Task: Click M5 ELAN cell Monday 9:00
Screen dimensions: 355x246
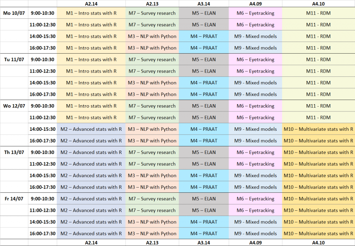Action: click(204, 13)
